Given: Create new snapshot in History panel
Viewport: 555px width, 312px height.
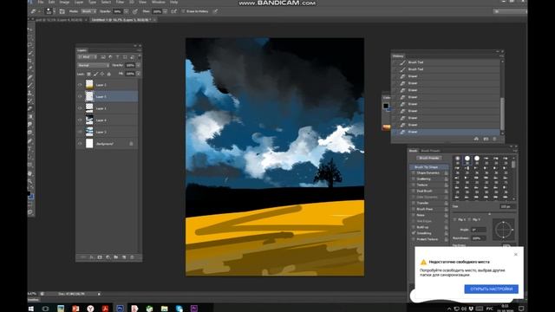Looking at the screenshot, I should (x=486, y=139).
